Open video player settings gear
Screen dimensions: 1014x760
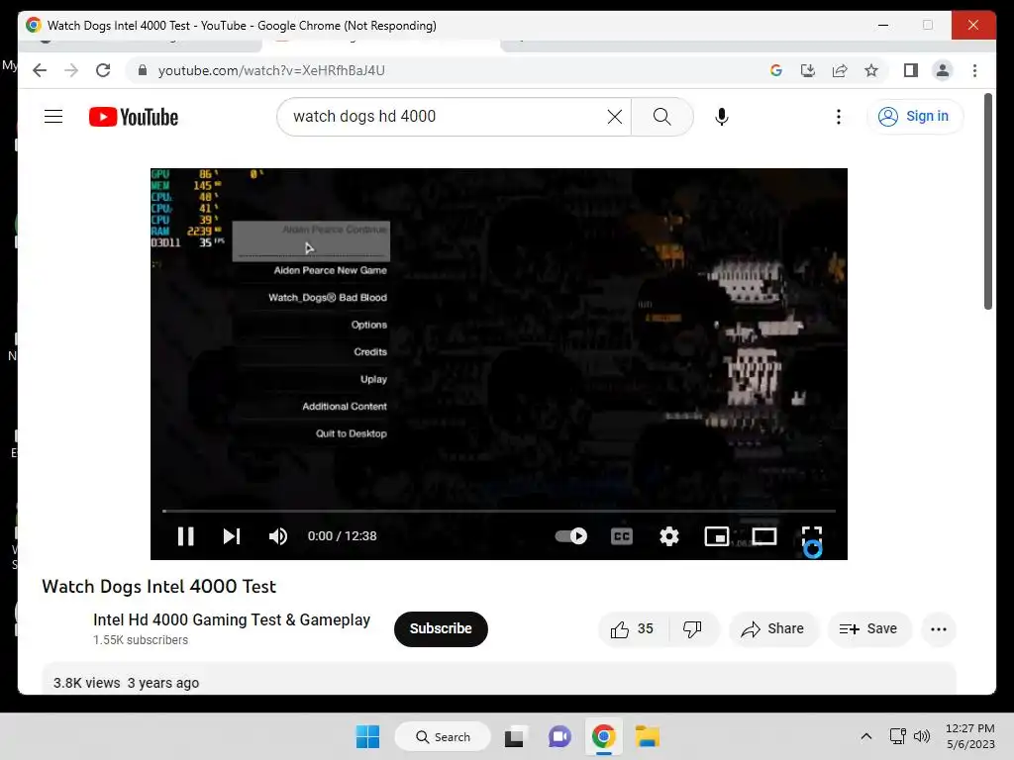pyautogui.click(x=669, y=536)
